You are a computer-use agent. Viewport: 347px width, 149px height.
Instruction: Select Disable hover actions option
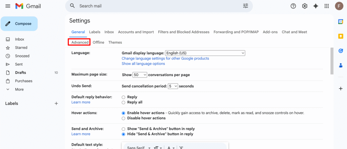click(x=123, y=118)
